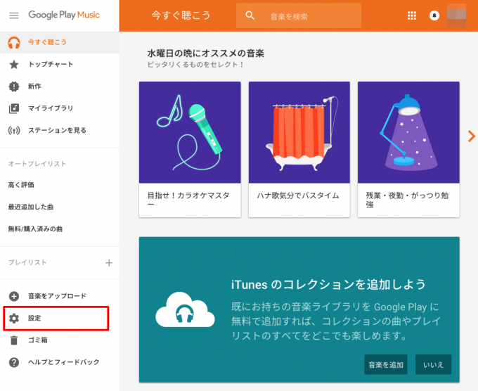The image size is (478, 391).
Task: Click the iTunes のコレクションを追加しよう heading
Action: coord(328,284)
